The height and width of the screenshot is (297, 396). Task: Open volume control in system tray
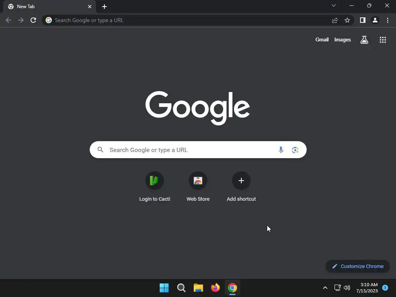[x=347, y=288]
